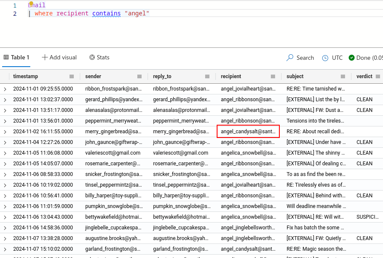Click Add visual button
Image resolution: width=383 pixels, height=258 pixels.
[59, 57]
